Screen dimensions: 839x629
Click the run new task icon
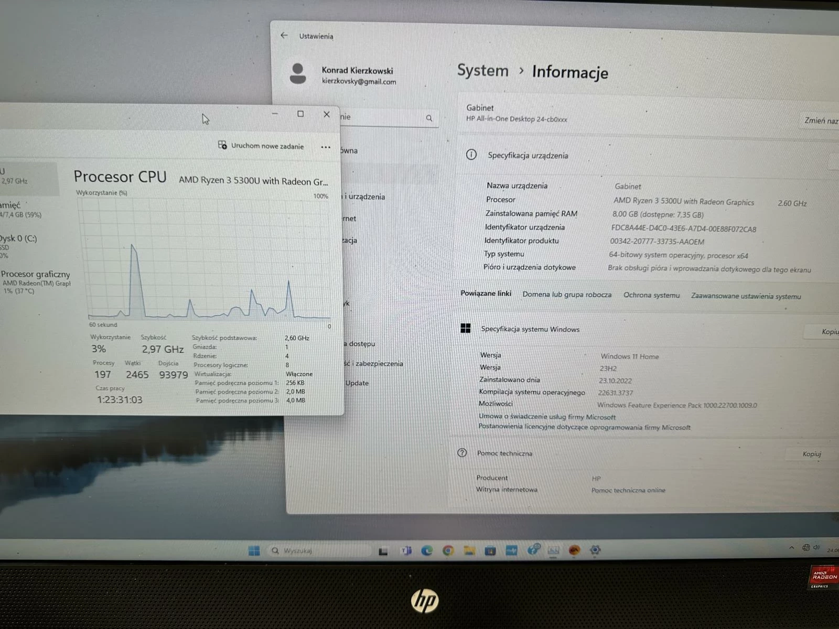(x=222, y=145)
